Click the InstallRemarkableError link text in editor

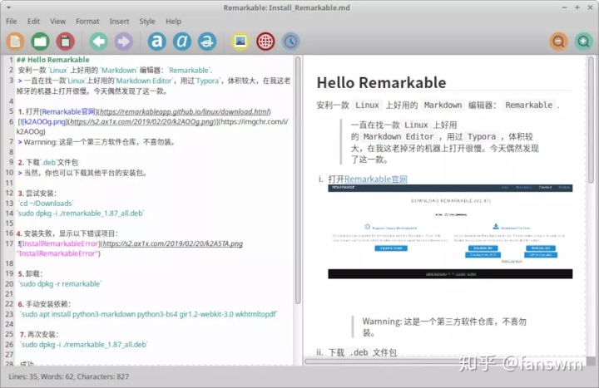coord(60,243)
